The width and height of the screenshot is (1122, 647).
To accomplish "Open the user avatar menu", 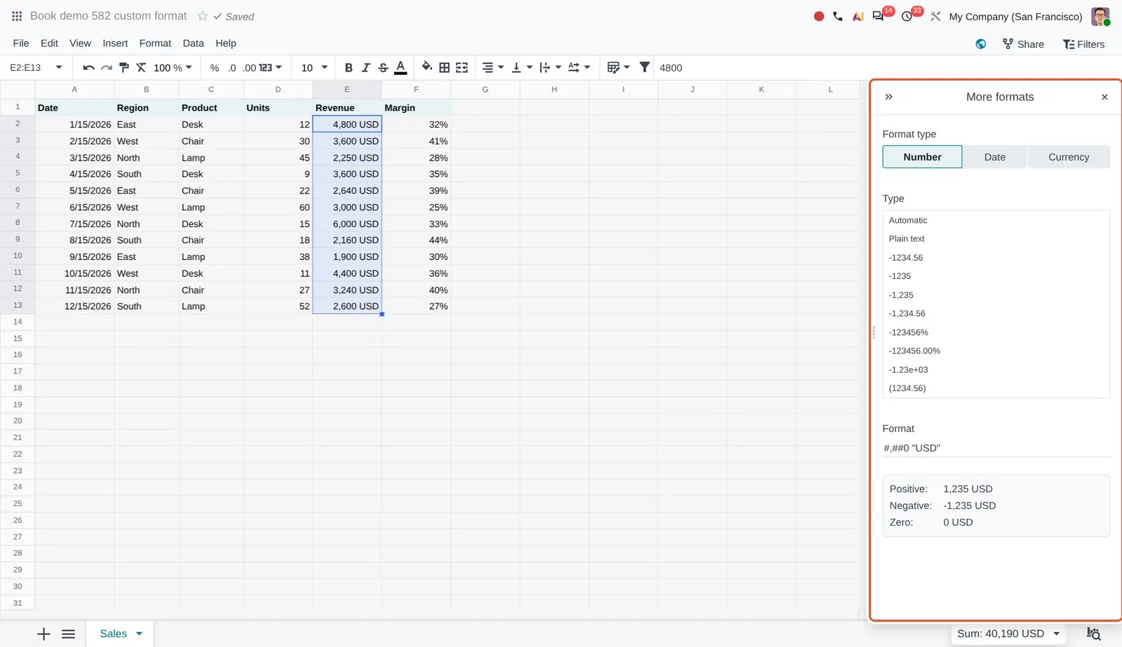I will tap(1100, 16).
